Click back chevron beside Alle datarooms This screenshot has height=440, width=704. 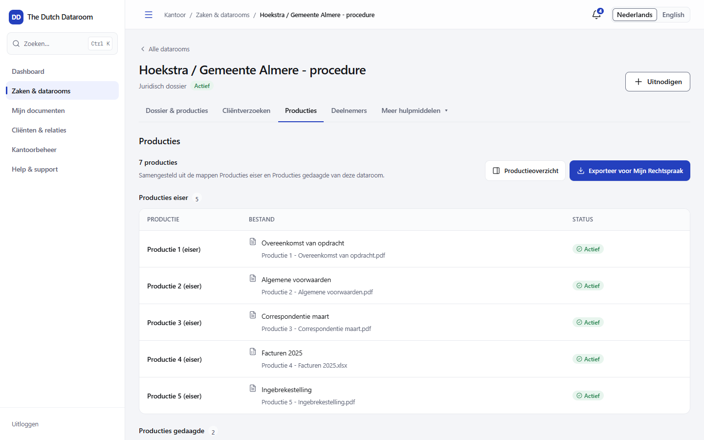(x=143, y=49)
